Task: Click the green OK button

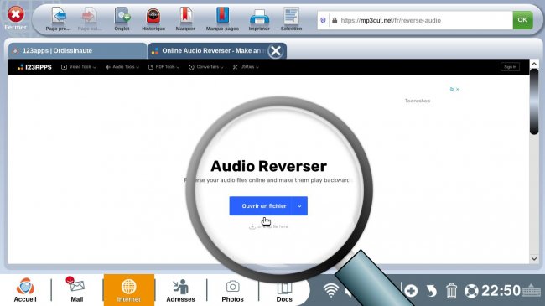Action: pos(522,20)
